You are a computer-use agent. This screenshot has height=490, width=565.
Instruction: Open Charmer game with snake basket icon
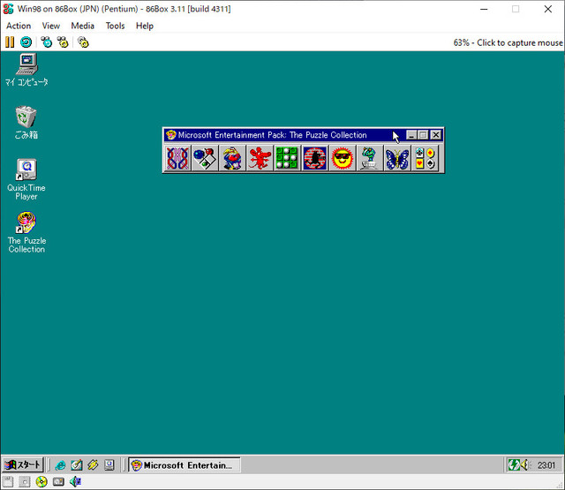tap(369, 158)
